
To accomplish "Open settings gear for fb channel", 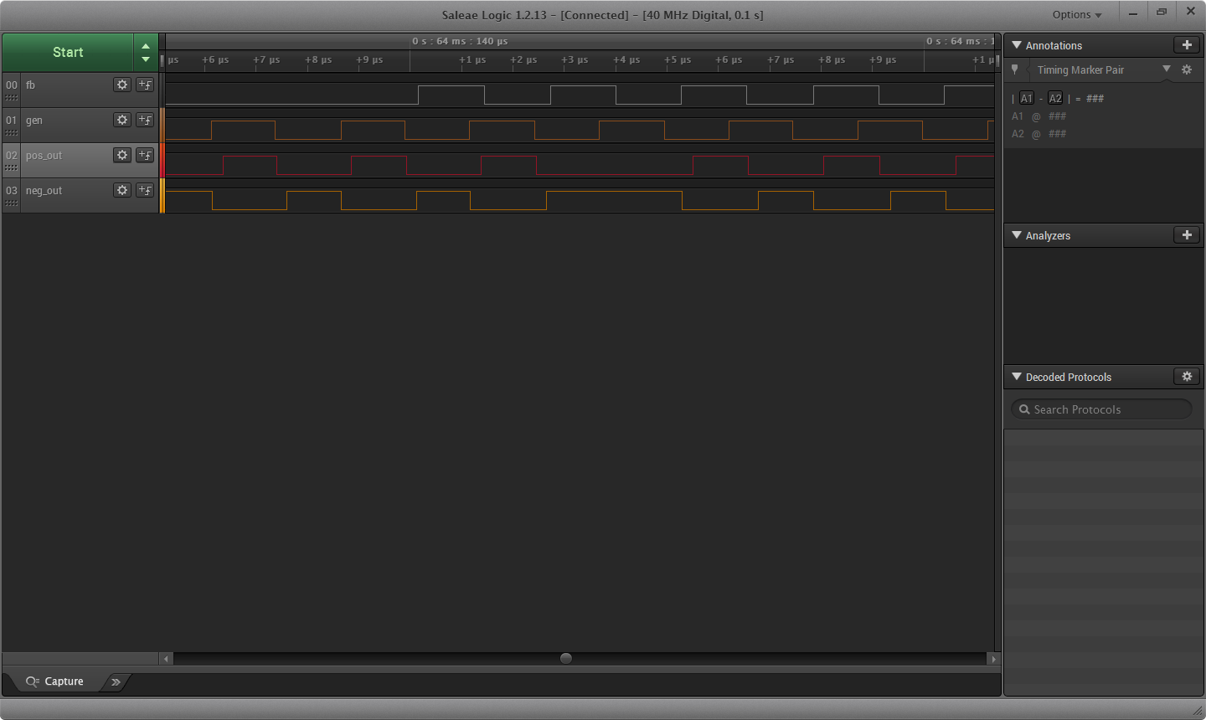I will (122, 85).
